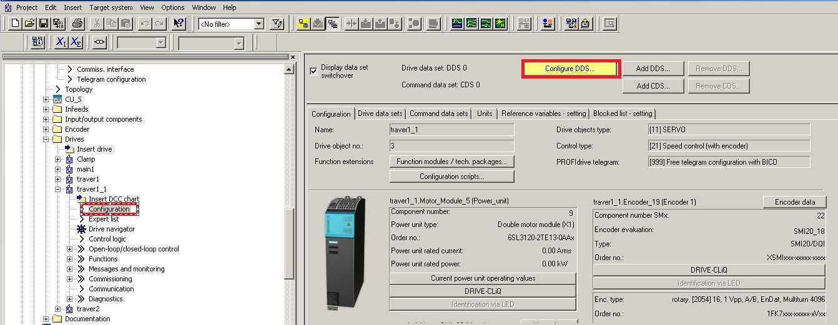
Task: Open Reference variables - setting tab
Action: (543, 114)
